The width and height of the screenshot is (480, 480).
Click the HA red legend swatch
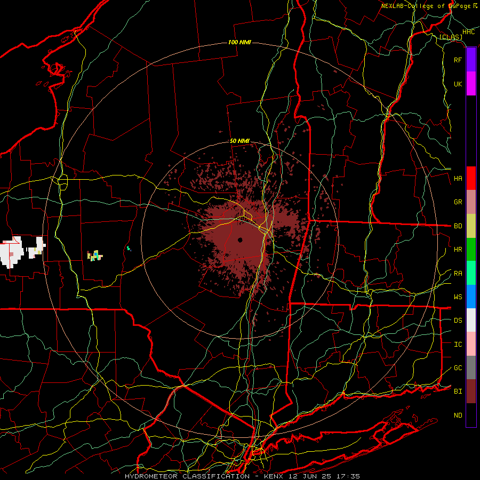click(x=471, y=178)
